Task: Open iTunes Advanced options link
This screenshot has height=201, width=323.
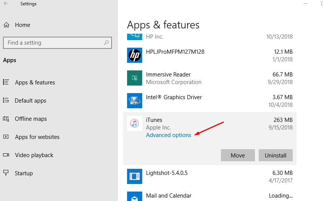Action: (169, 135)
